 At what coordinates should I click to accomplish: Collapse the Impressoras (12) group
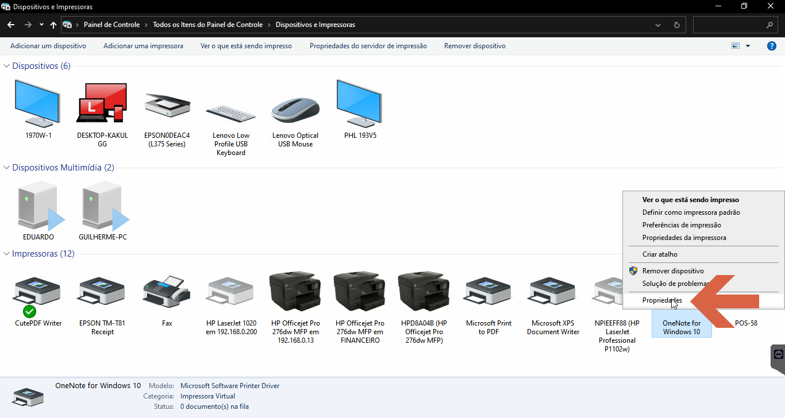click(7, 254)
